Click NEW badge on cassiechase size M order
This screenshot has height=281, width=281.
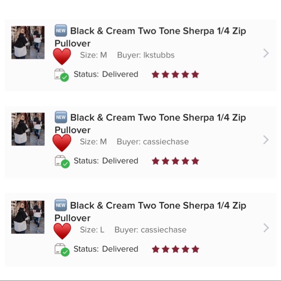pyautogui.click(x=61, y=117)
